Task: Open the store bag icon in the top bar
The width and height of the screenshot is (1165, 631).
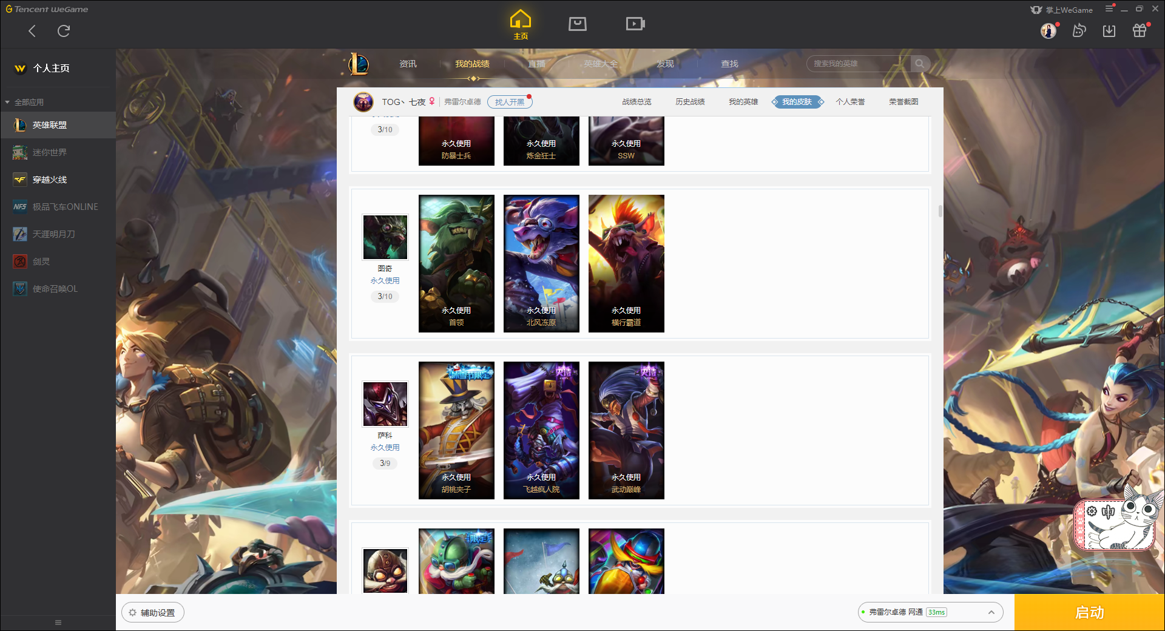Action: (x=578, y=24)
